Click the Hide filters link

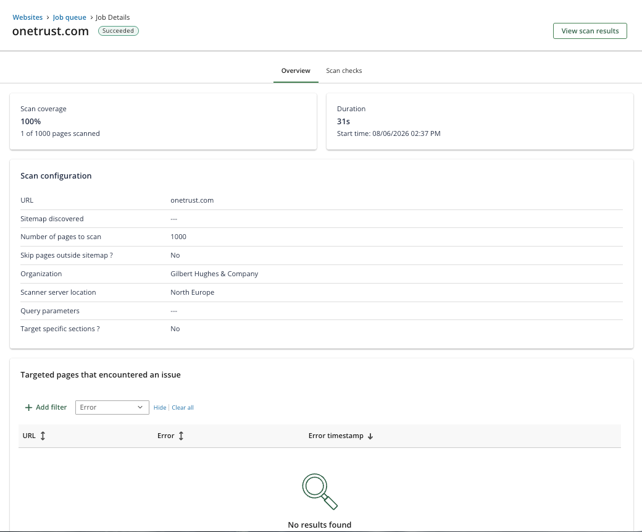pos(160,407)
